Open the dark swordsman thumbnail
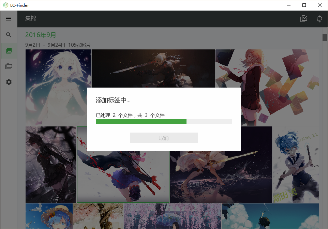328x229 pixels. tap(153, 68)
